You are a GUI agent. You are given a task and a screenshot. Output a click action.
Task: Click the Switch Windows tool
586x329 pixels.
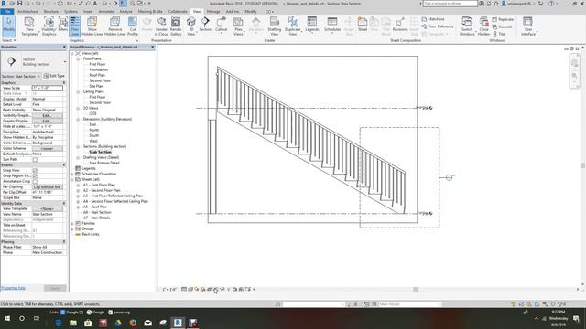tap(467, 27)
